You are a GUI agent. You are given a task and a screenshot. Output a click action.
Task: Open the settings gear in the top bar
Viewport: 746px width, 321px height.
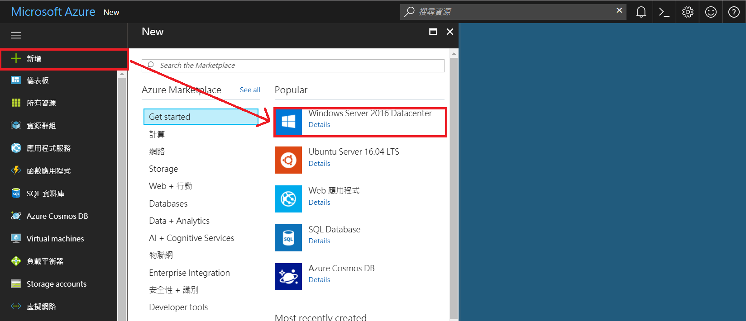[x=688, y=12]
